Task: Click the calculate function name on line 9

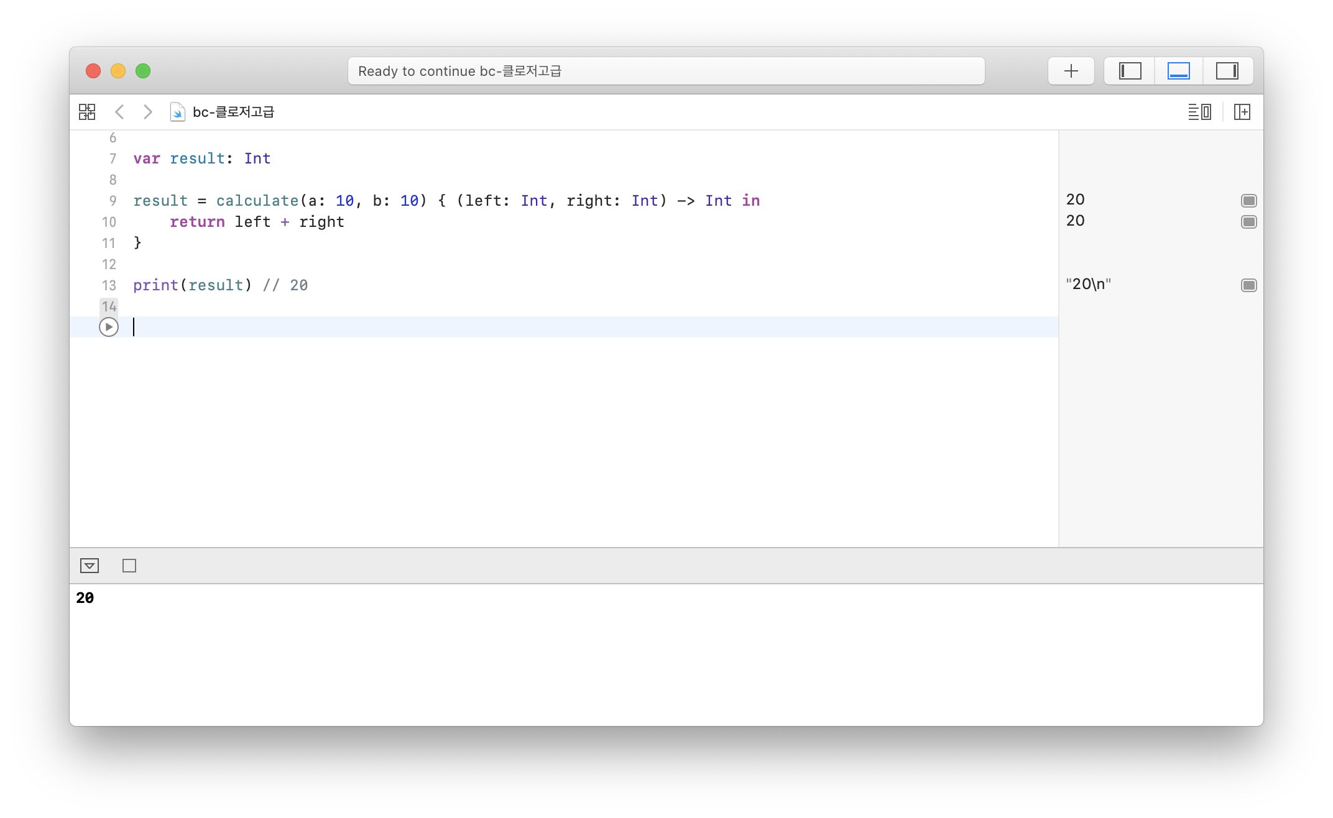Action: coord(257,201)
